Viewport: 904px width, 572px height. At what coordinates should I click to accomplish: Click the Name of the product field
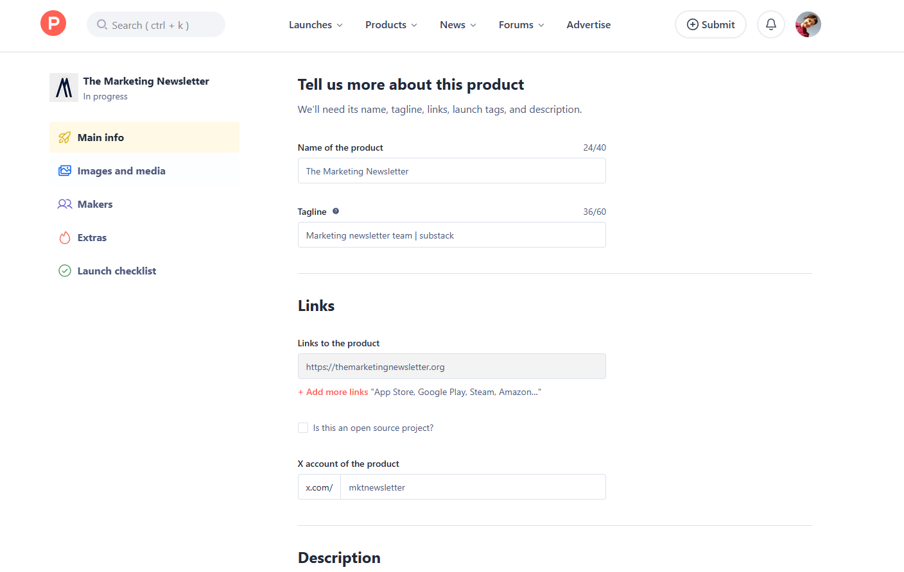[452, 171]
